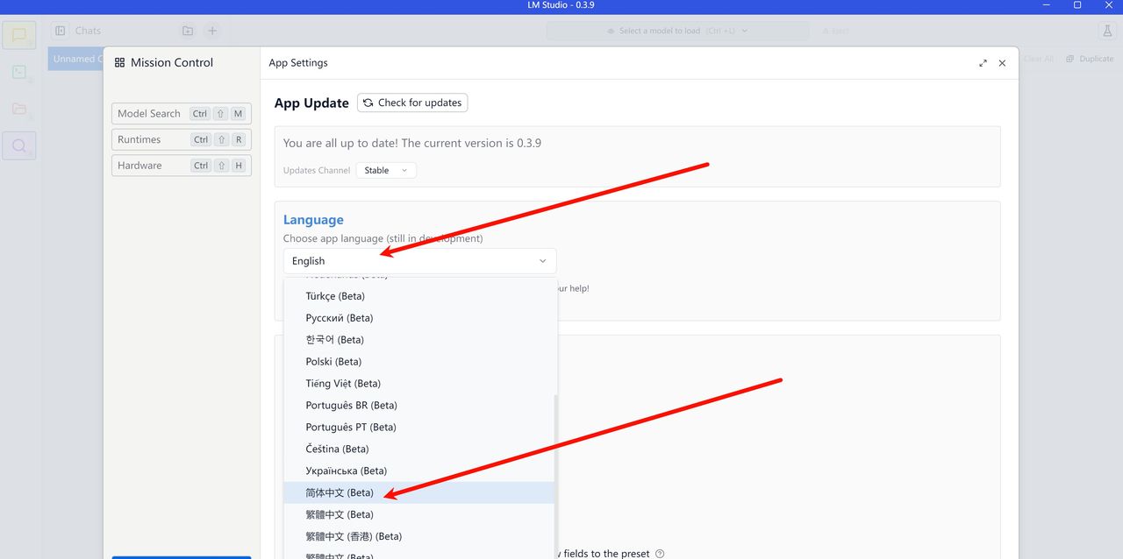This screenshot has width=1123, height=559.
Task: Open the Discover search sidebar icon
Action: click(18, 145)
